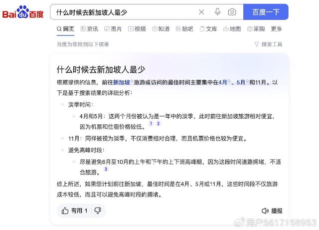This screenshot has width=319, height=230.
Task: Open citation reference 3
Action: pyautogui.click(x=106, y=169)
